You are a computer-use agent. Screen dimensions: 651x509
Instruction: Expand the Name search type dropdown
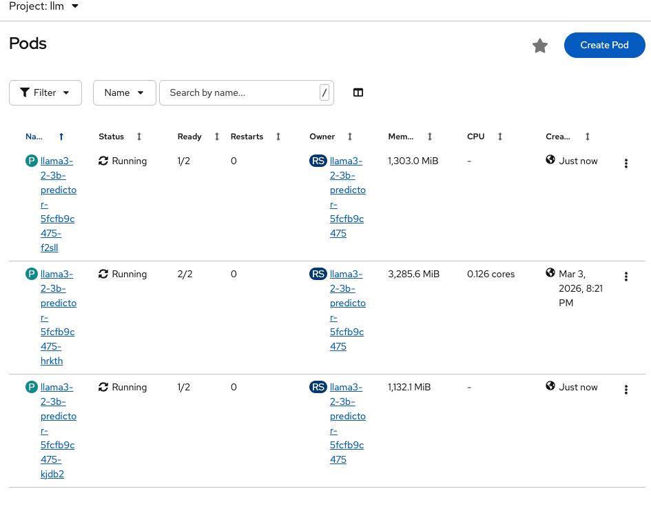pos(124,92)
